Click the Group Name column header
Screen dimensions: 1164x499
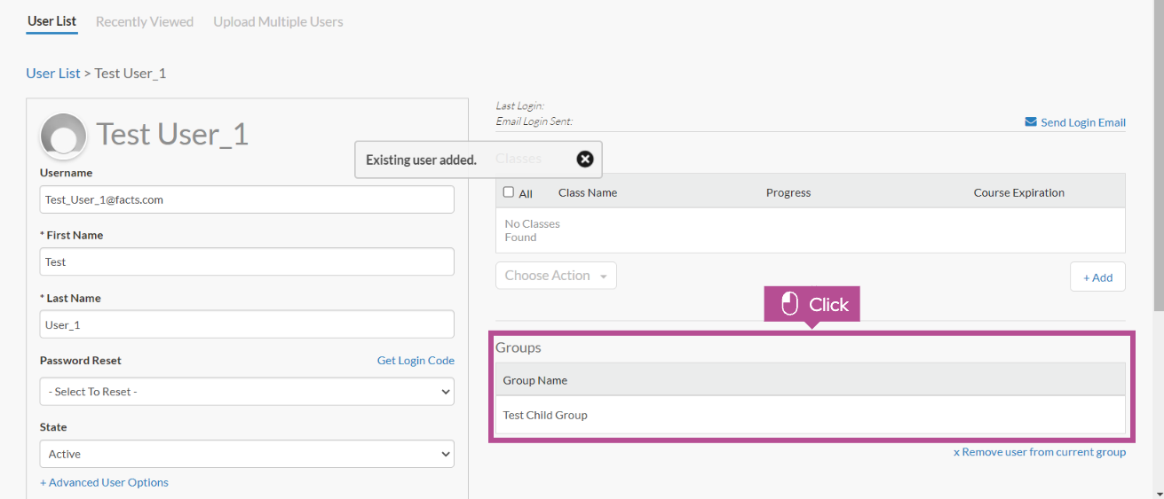[x=535, y=380]
